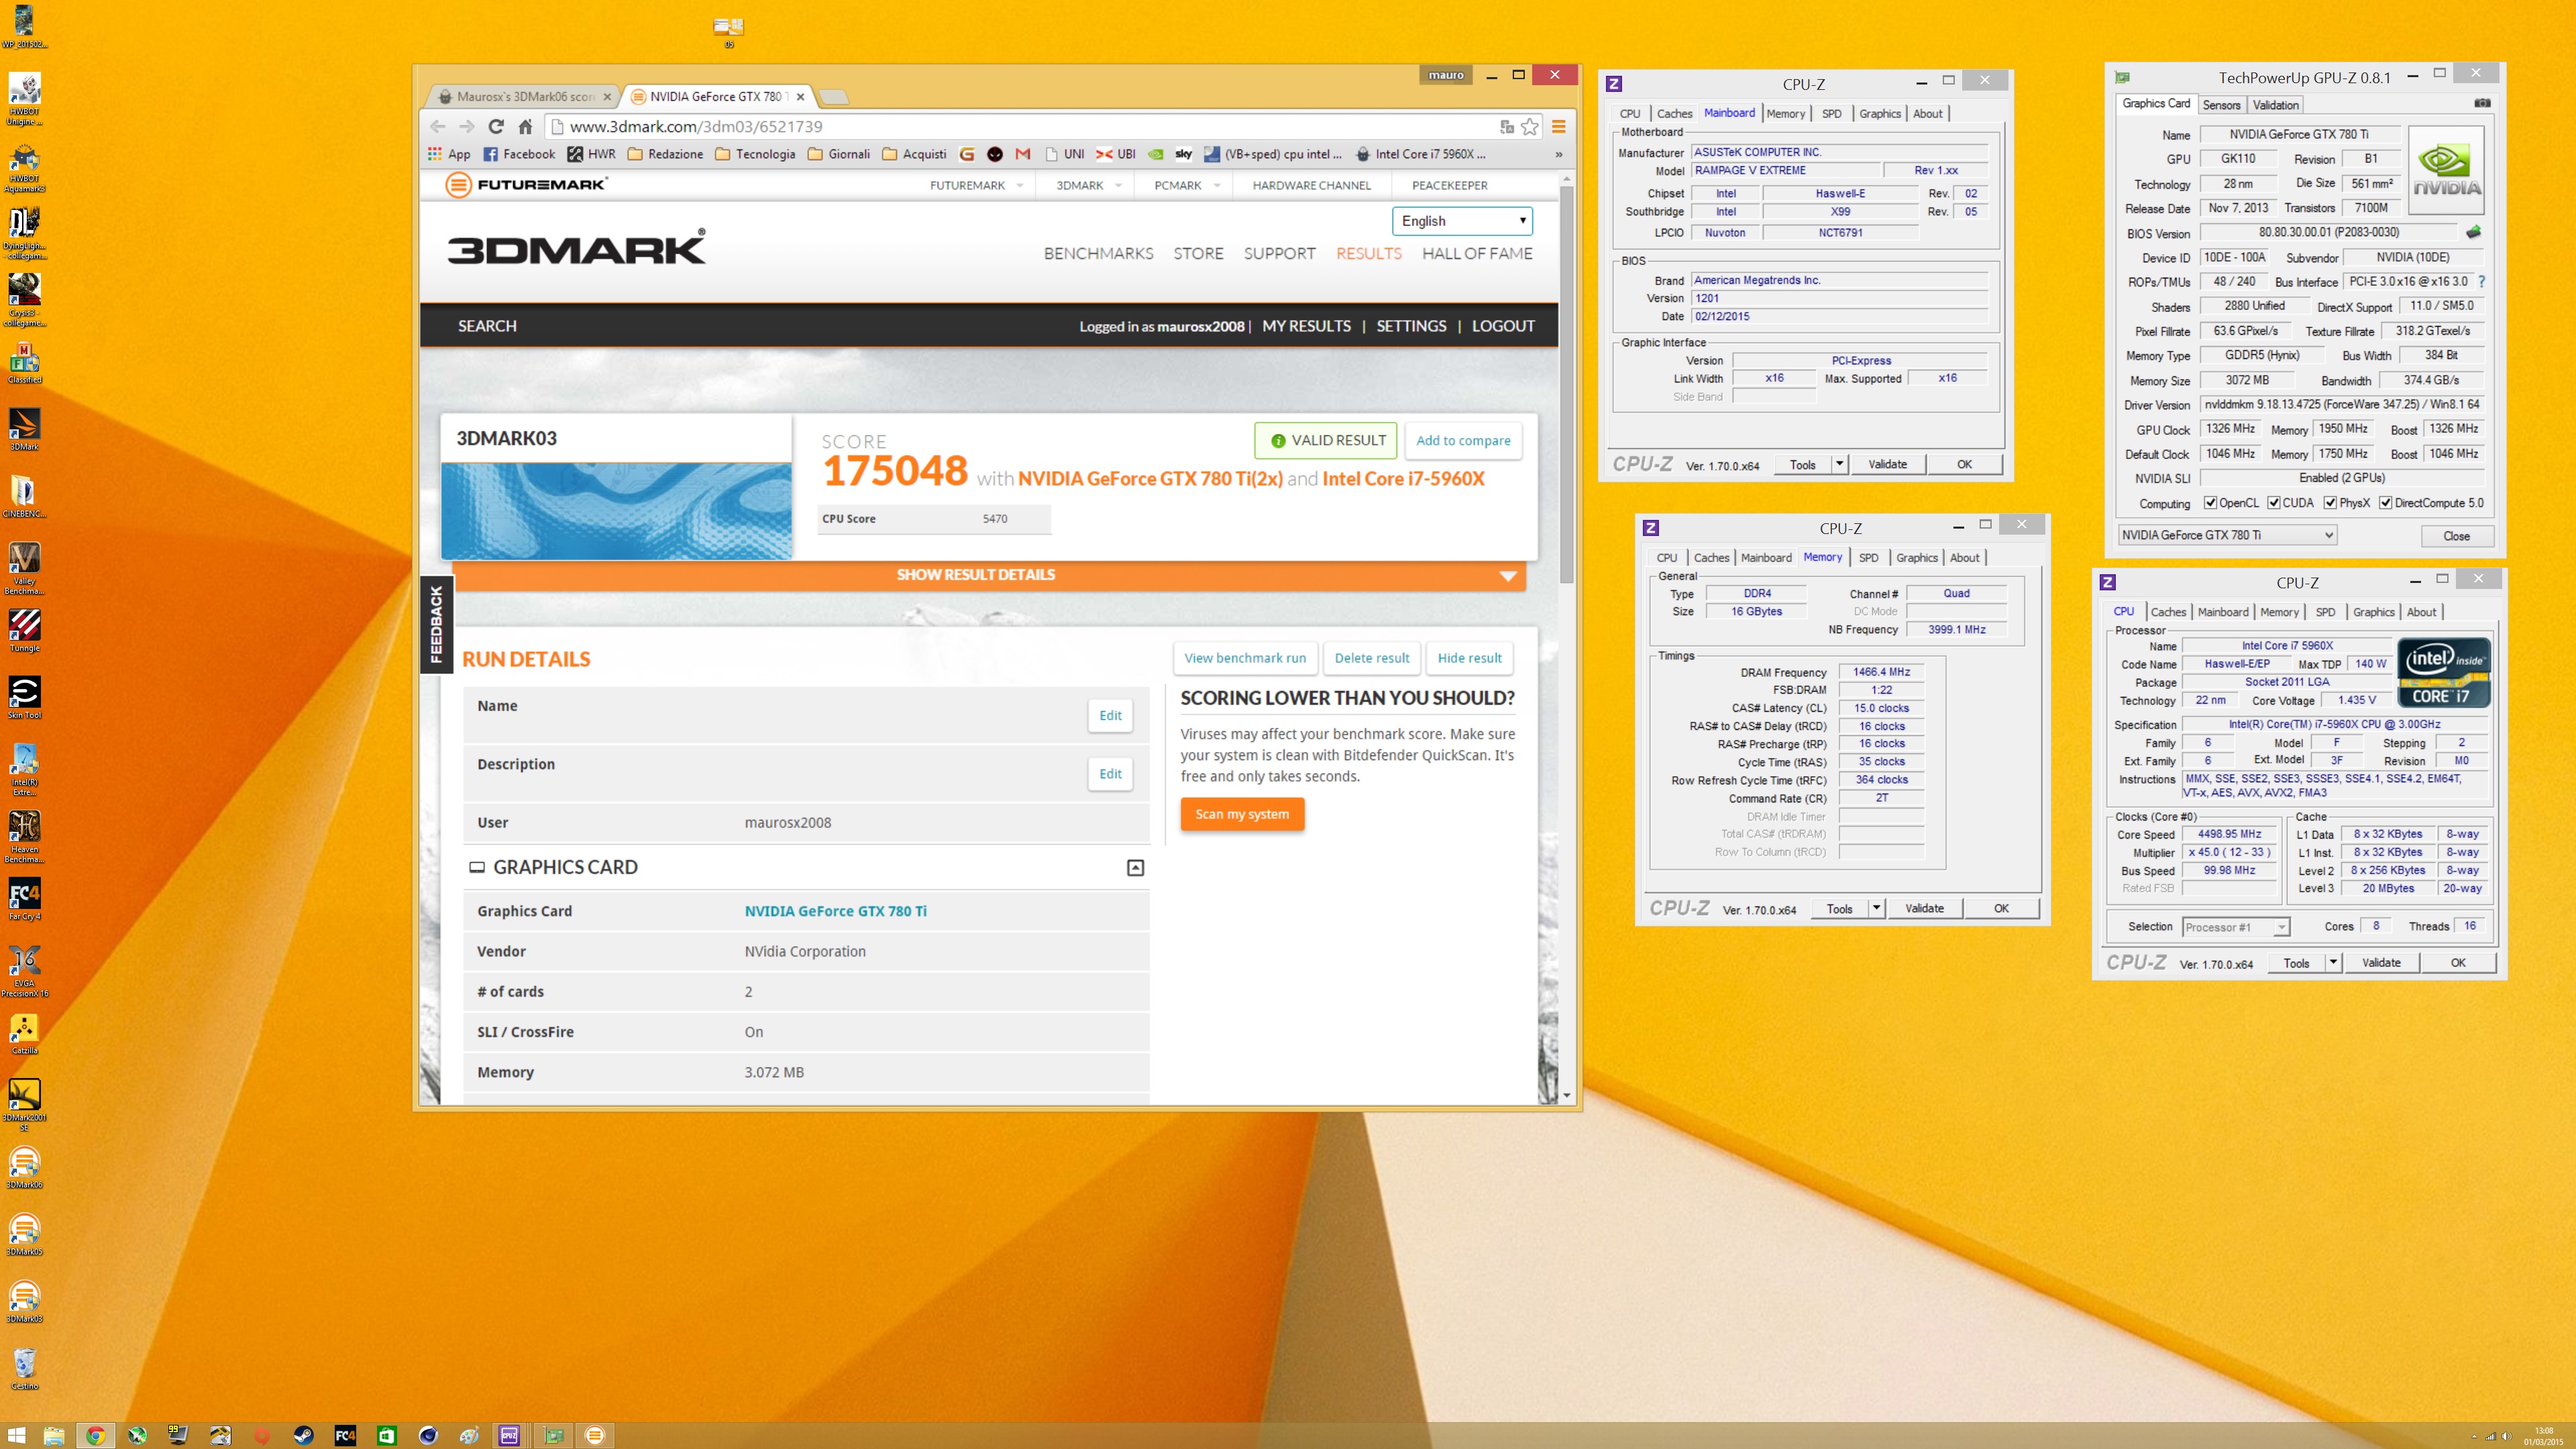Click the Delete result button

(x=1371, y=658)
